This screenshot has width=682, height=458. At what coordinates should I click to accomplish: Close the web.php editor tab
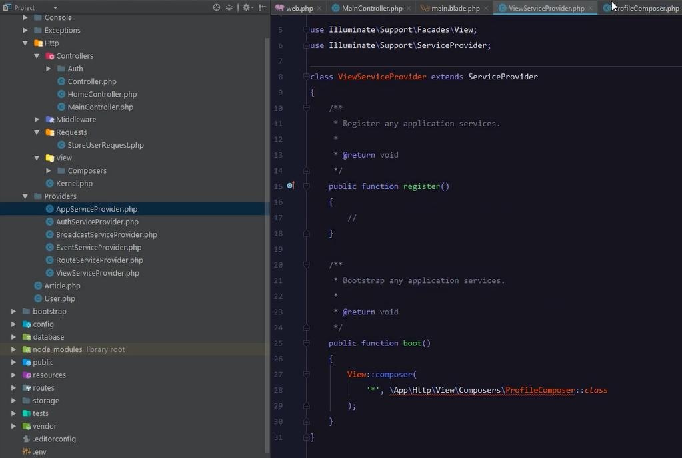[x=320, y=9]
